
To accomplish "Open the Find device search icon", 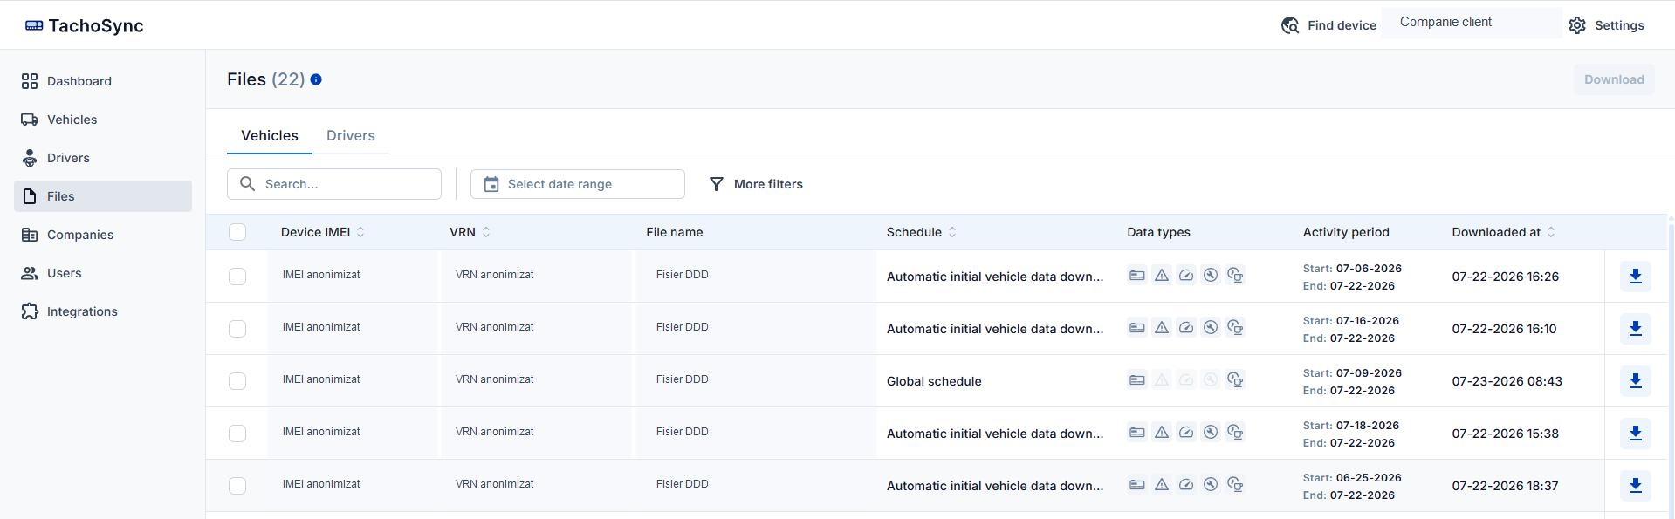I will 1290,25.
